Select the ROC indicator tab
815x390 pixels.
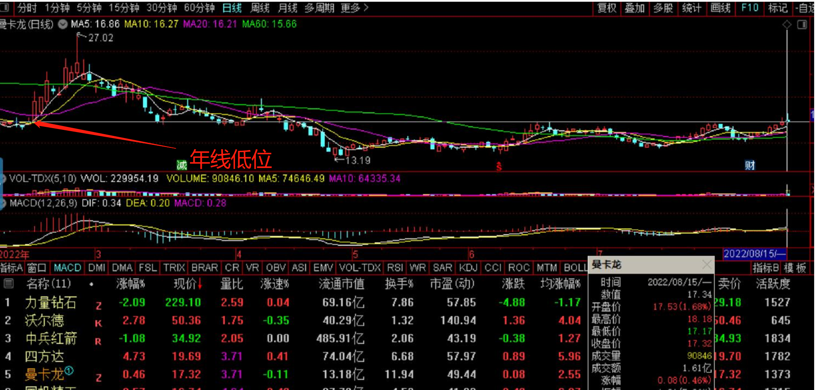[x=519, y=268]
